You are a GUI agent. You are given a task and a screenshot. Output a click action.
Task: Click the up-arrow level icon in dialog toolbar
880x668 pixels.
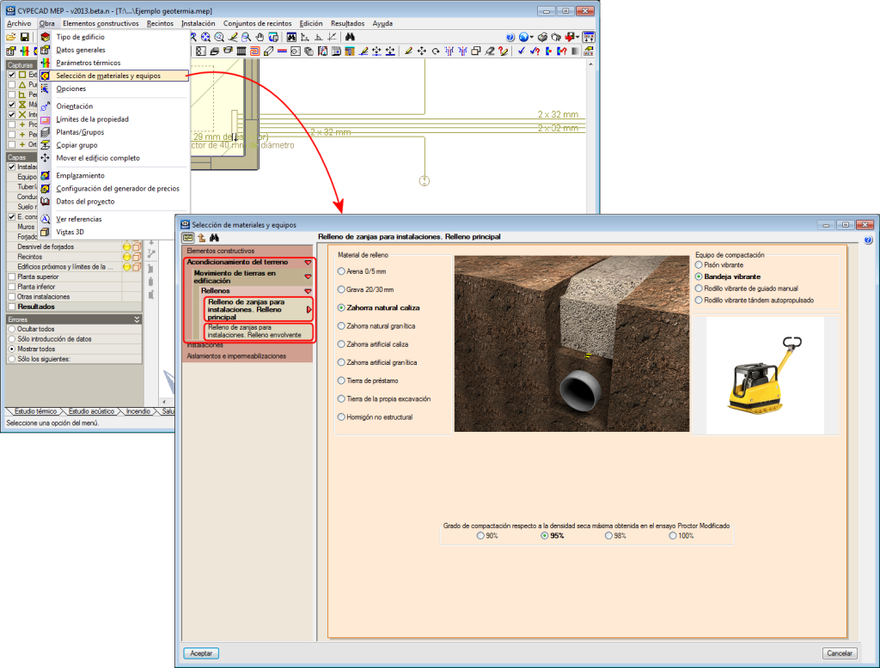[x=202, y=238]
